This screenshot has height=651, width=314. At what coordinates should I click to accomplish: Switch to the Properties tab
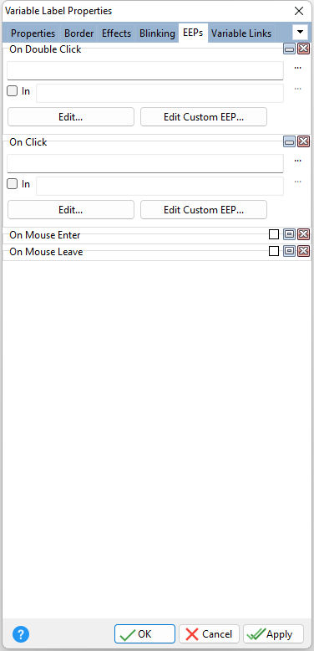click(33, 33)
